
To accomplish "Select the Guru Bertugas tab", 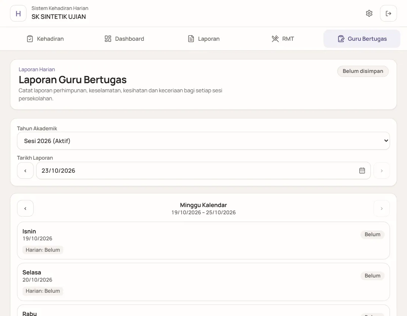I will 362,39.
